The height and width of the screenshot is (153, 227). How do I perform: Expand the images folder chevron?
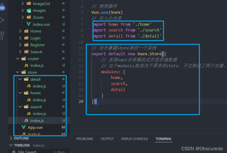click(23, 10)
